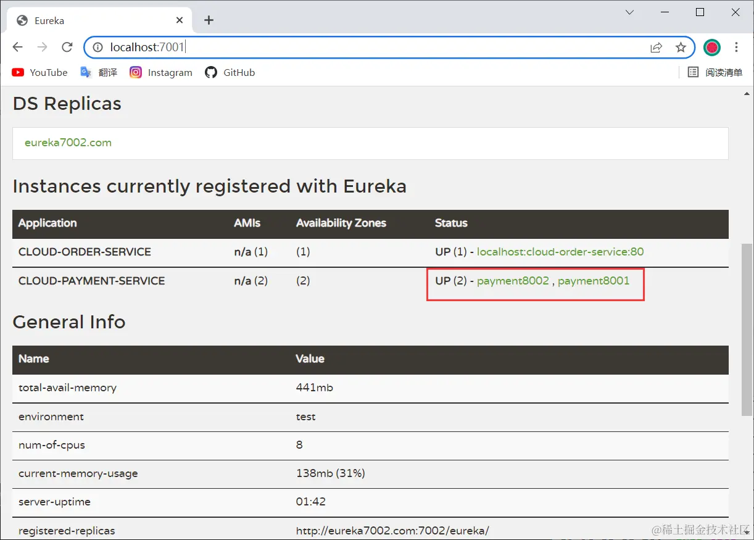Click the Status column header
The width and height of the screenshot is (754, 540).
[x=451, y=223]
